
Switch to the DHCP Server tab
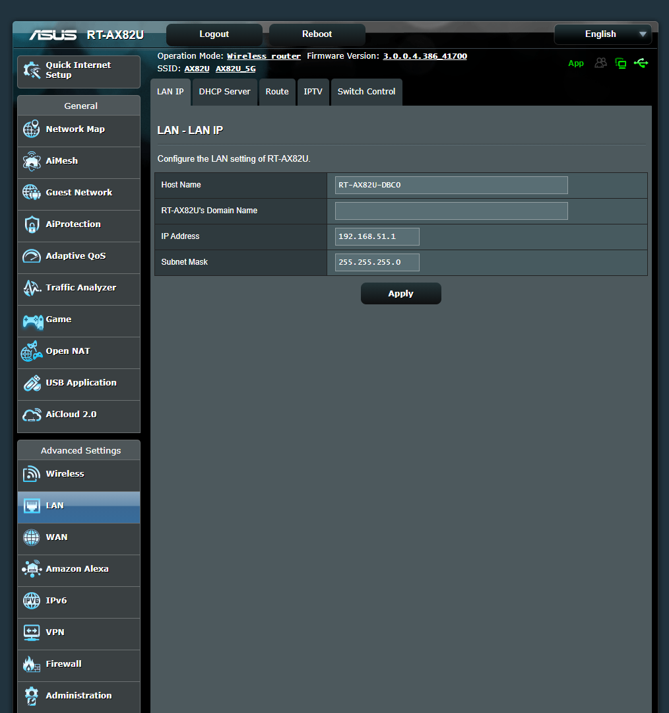click(x=224, y=92)
